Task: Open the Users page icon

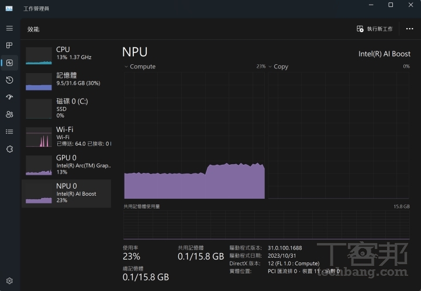Action: click(x=9, y=115)
